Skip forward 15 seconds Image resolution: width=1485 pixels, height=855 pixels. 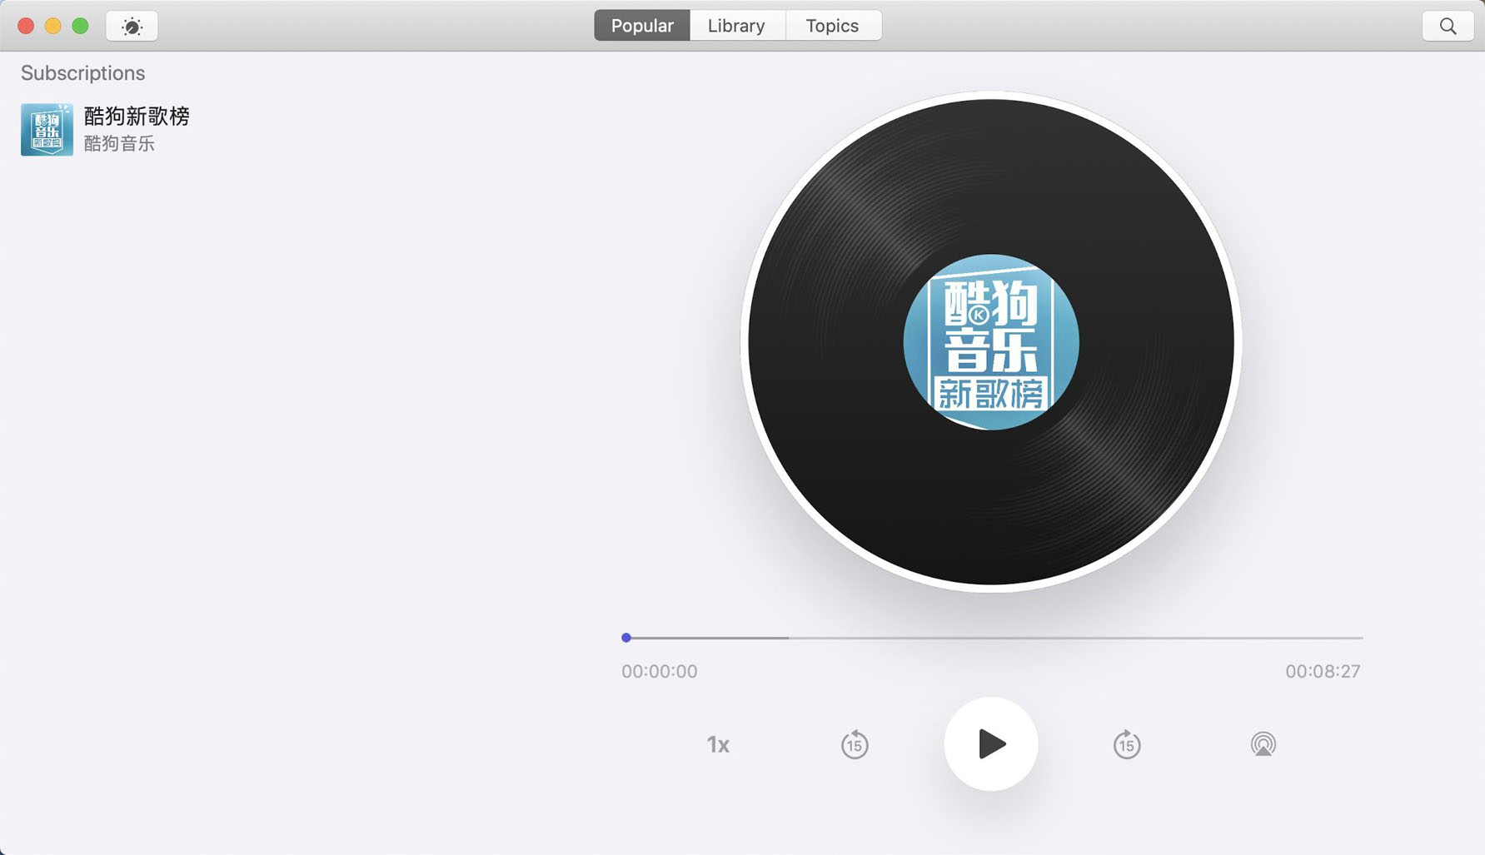[x=1127, y=743]
